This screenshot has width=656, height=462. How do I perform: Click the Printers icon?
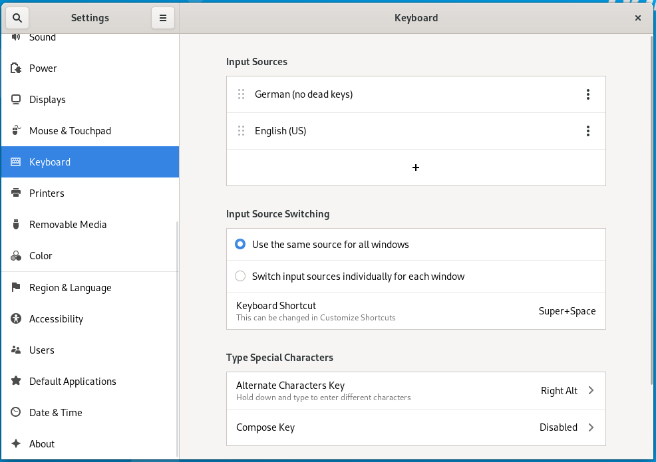[16, 193]
